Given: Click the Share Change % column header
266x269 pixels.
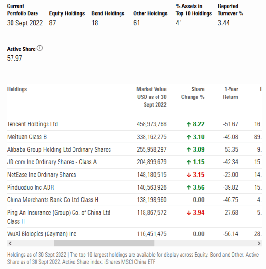Looking at the screenshot, I should click(193, 93).
